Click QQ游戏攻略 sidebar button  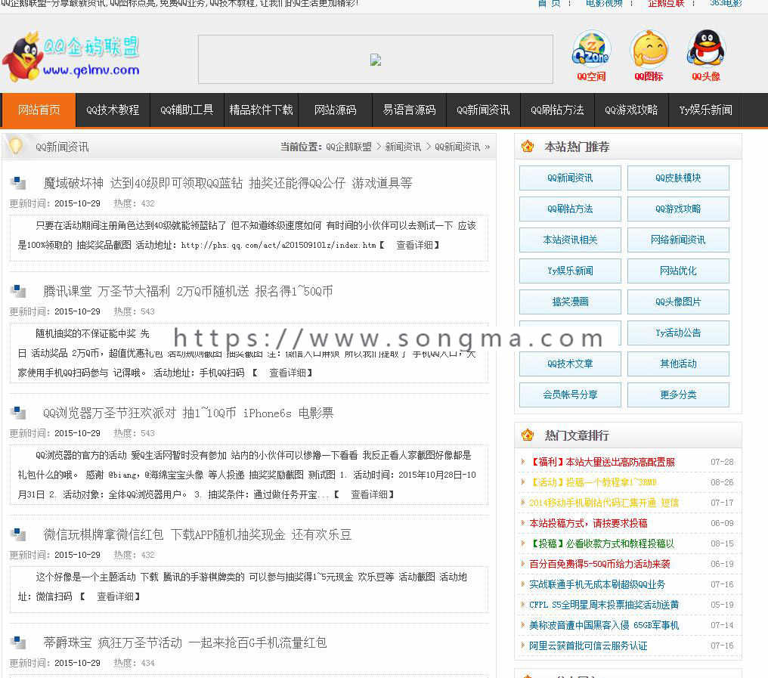678,209
